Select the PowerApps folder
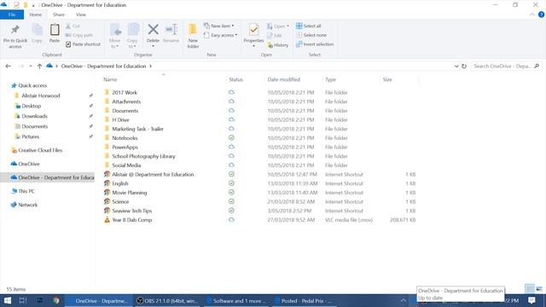Screen dimensions: 546x307 click(x=125, y=147)
